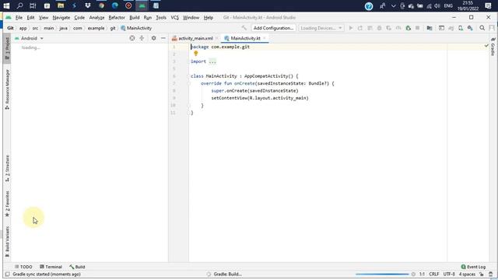Open Chrome from the taskbar
The image size is (498, 280).
[x=101, y=5]
